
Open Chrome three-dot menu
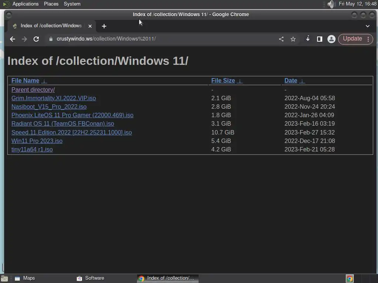tap(368, 39)
